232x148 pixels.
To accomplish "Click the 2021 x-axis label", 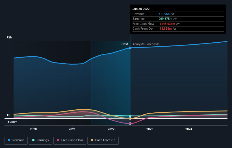I will pos(72,129).
